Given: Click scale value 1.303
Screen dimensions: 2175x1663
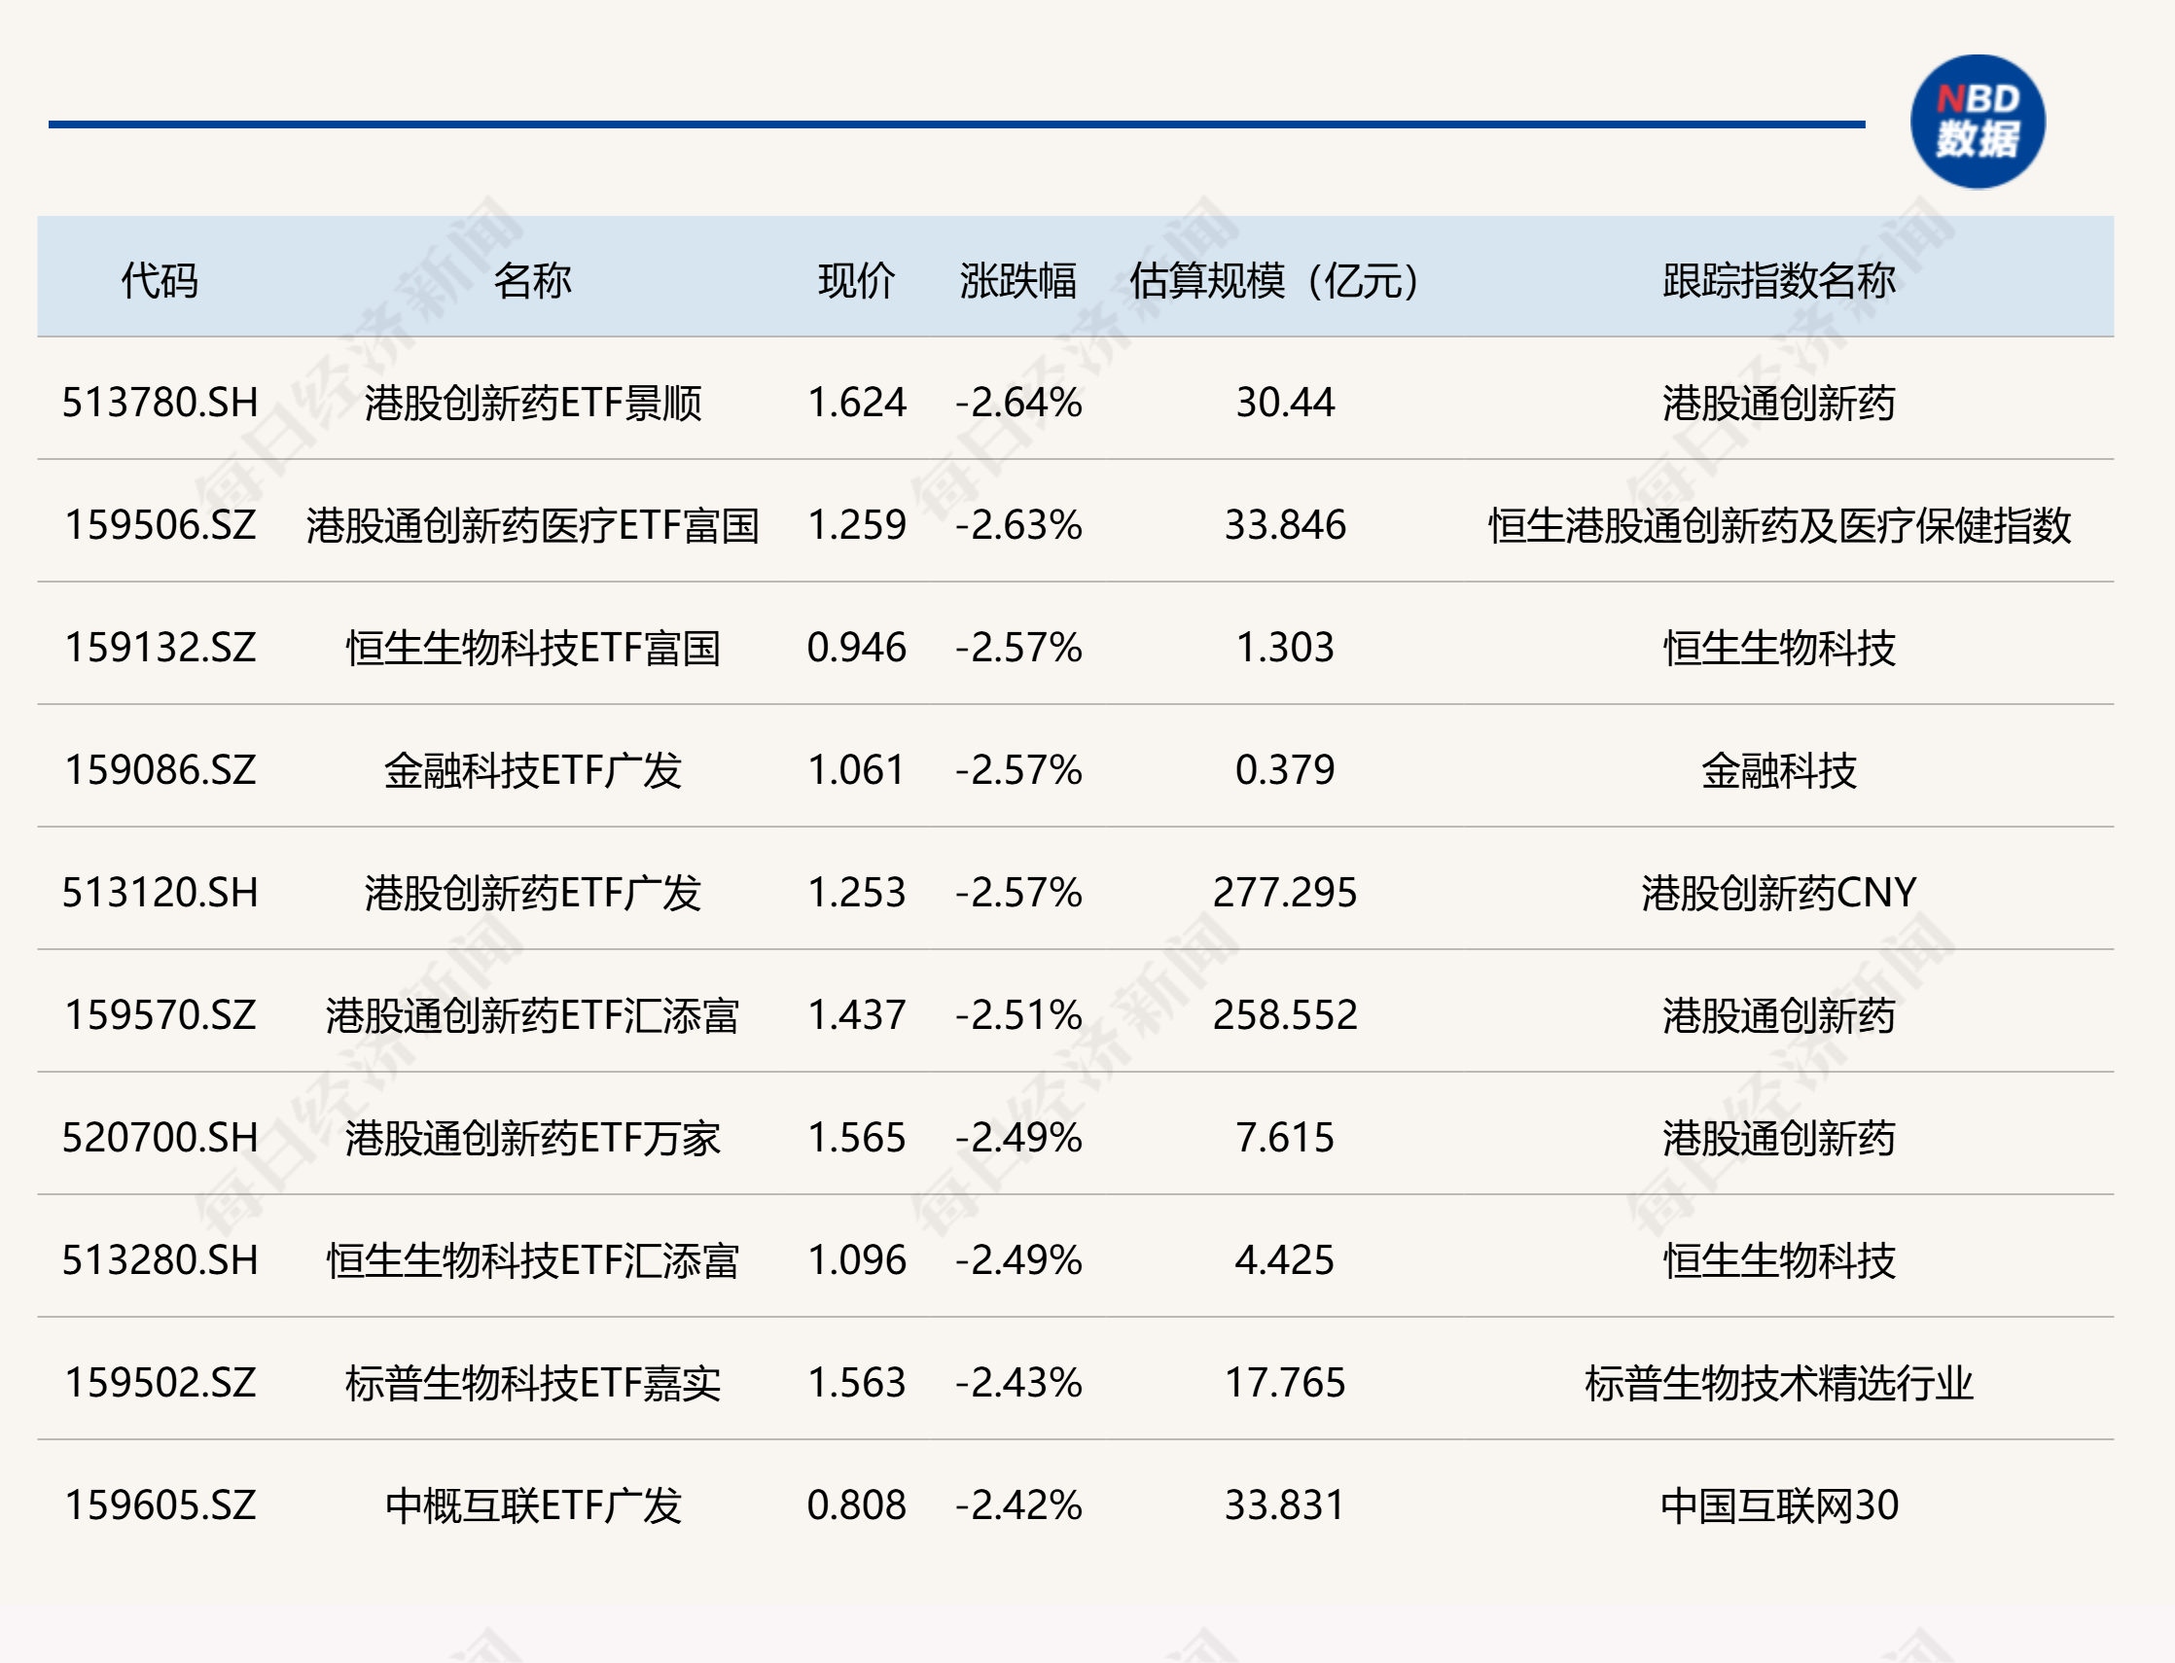Looking at the screenshot, I should (x=1285, y=649).
